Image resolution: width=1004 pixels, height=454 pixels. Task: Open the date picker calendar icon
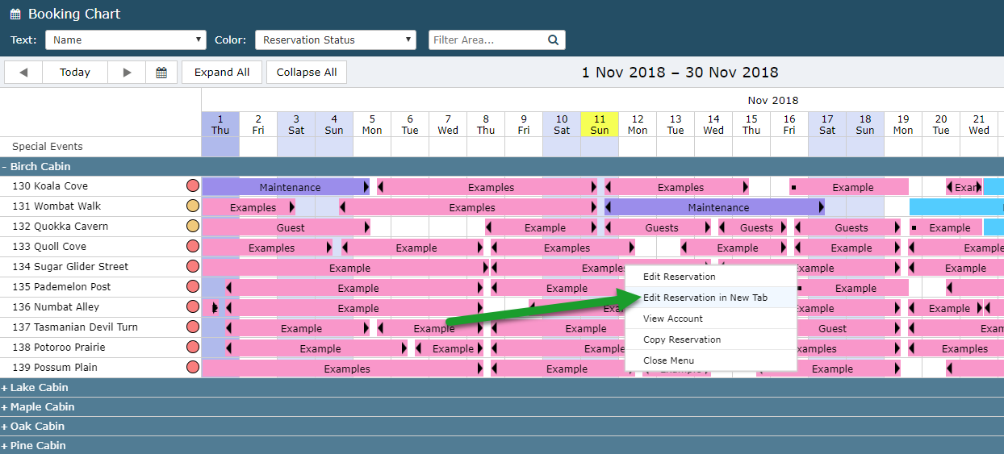(161, 72)
